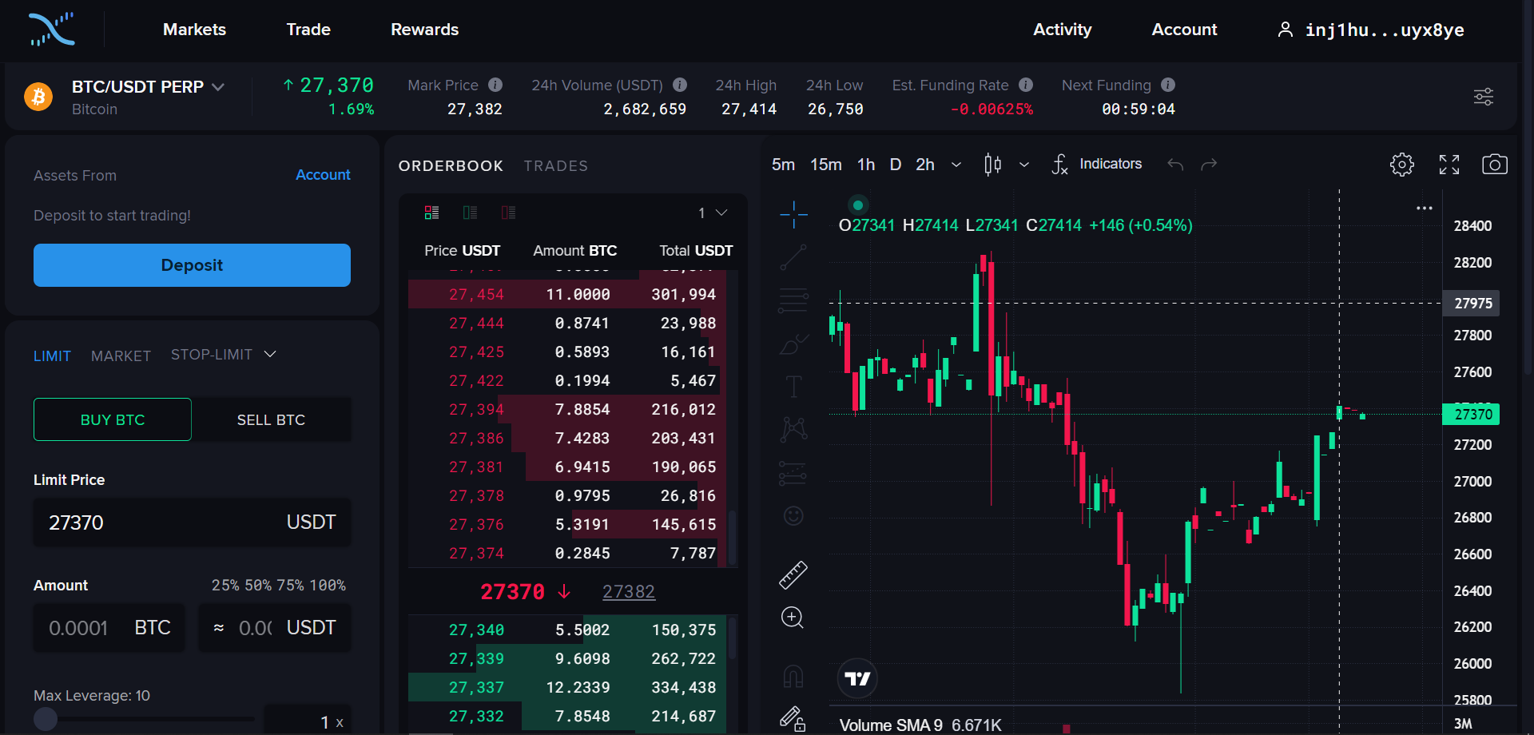
Task: Activate the zoom in tool
Action: 793,618
